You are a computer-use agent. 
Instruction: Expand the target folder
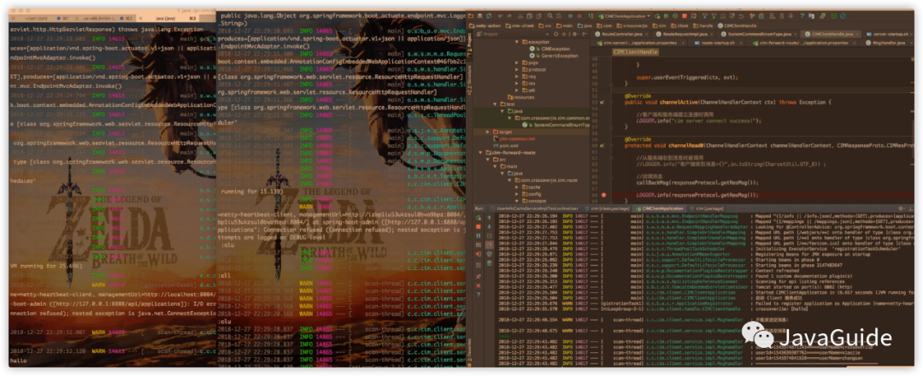pos(485,132)
